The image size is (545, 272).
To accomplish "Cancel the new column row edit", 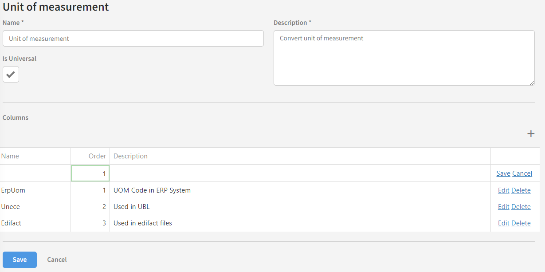I will point(522,173).
